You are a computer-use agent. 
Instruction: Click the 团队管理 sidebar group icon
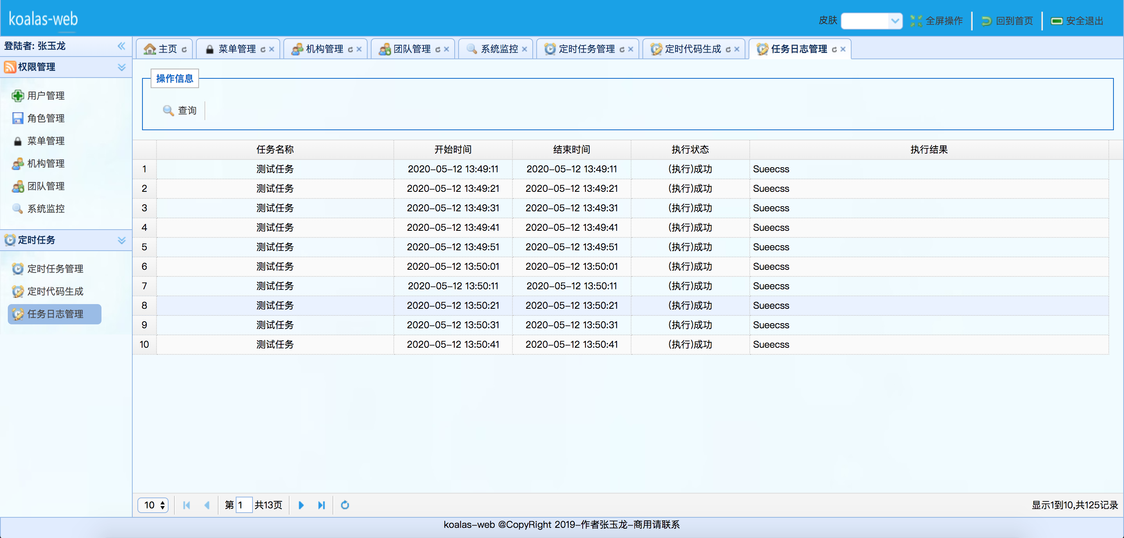(18, 187)
